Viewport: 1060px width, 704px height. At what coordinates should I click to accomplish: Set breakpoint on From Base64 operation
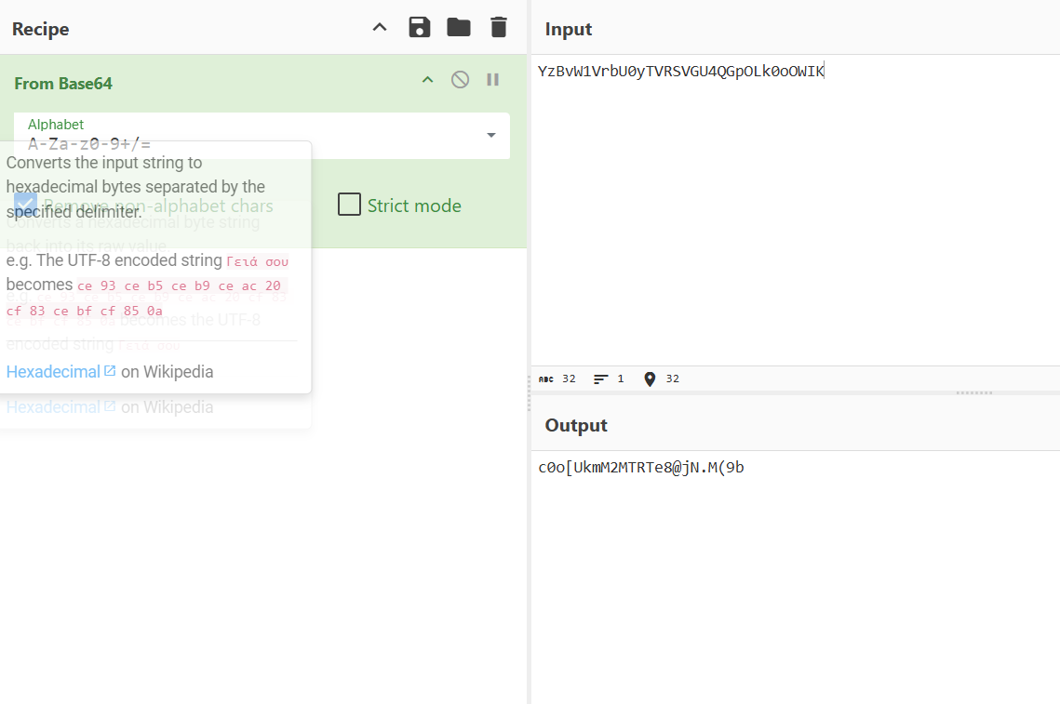click(493, 80)
